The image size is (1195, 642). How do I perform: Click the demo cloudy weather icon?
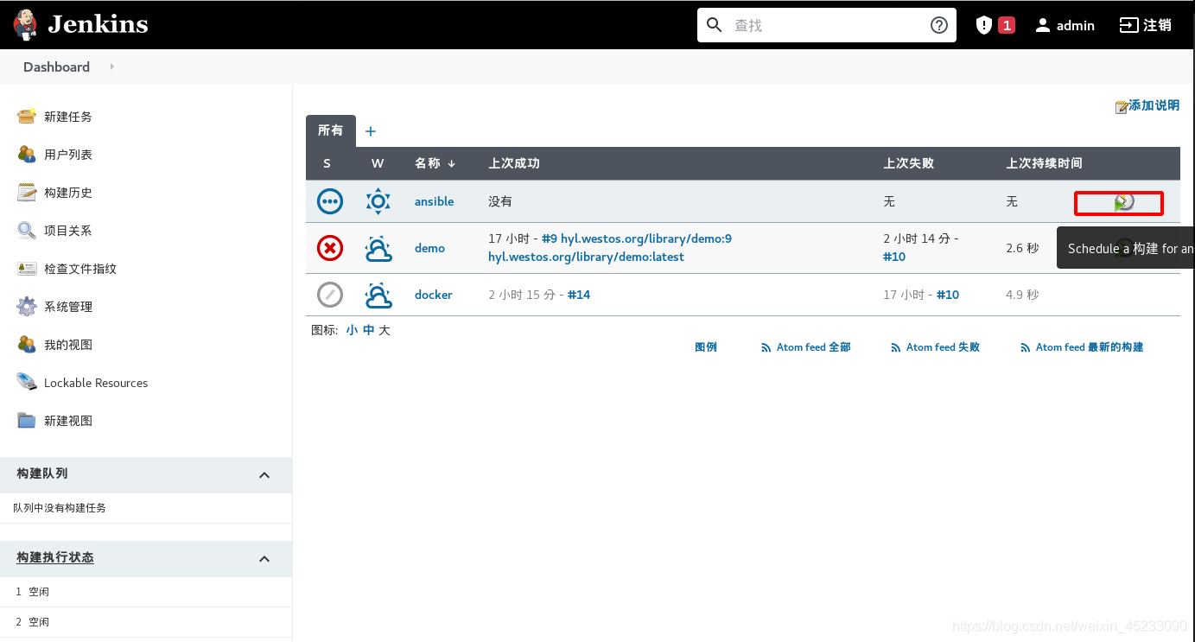pyautogui.click(x=378, y=248)
